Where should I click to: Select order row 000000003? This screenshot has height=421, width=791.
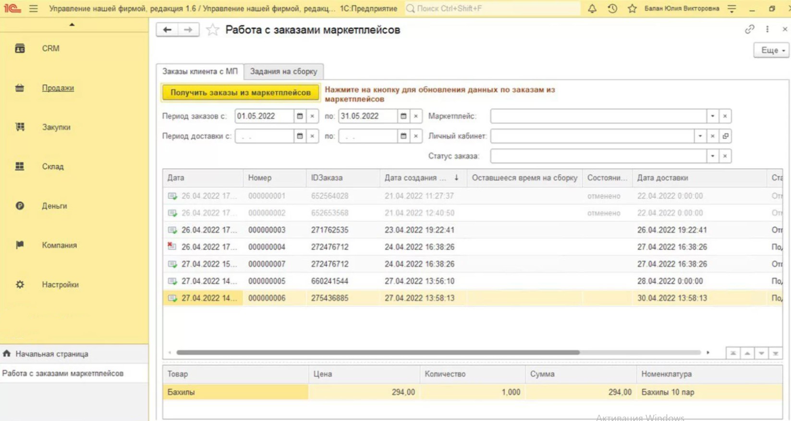click(473, 230)
